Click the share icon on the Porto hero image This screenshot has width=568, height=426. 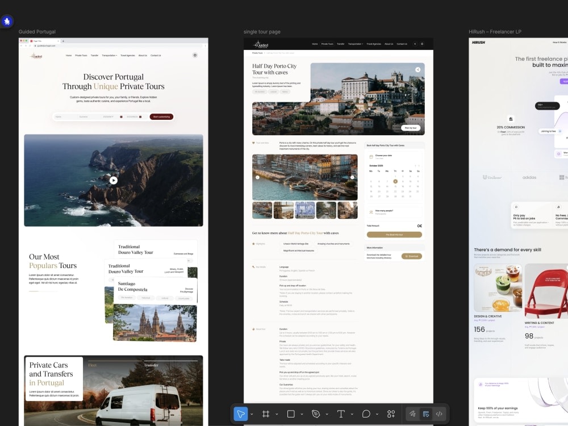(417, 69)
